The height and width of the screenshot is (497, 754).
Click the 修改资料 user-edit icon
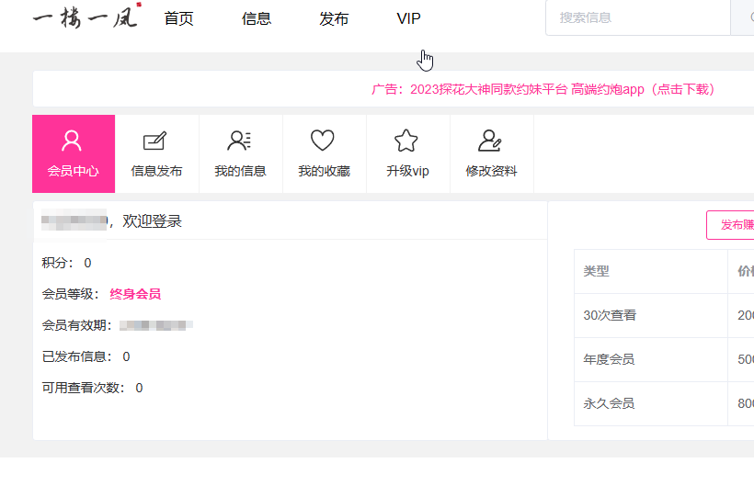(x=490, y=141)
